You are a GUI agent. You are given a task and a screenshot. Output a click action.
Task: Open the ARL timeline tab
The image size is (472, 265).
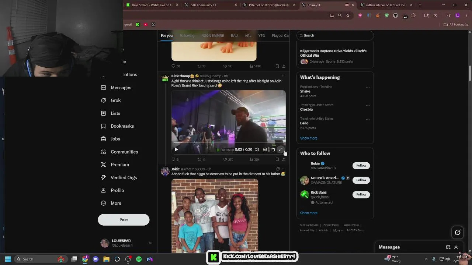click(x=248, y=35)
